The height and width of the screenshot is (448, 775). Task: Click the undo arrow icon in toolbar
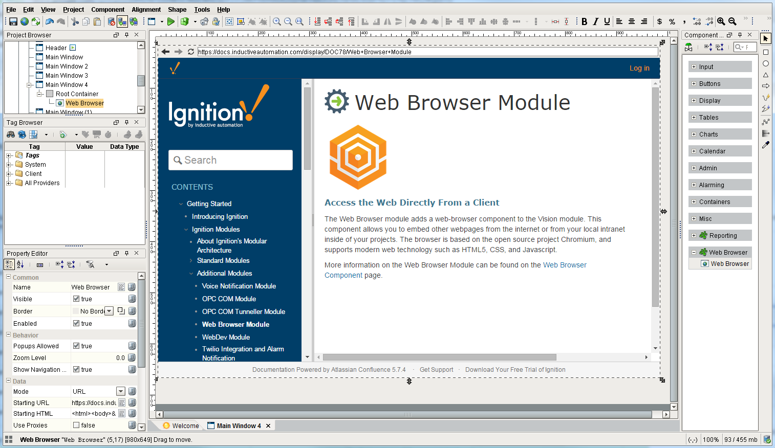coord(50,21)
